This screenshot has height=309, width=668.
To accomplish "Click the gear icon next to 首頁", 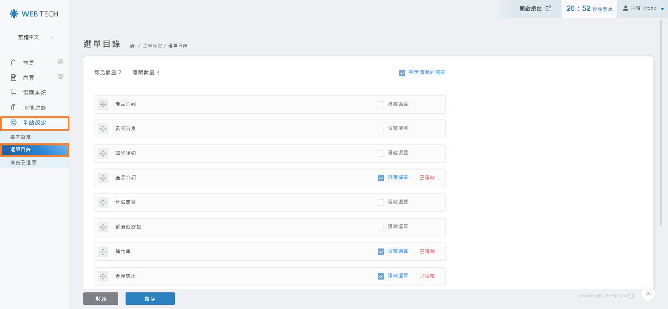I will pos(61,62).
